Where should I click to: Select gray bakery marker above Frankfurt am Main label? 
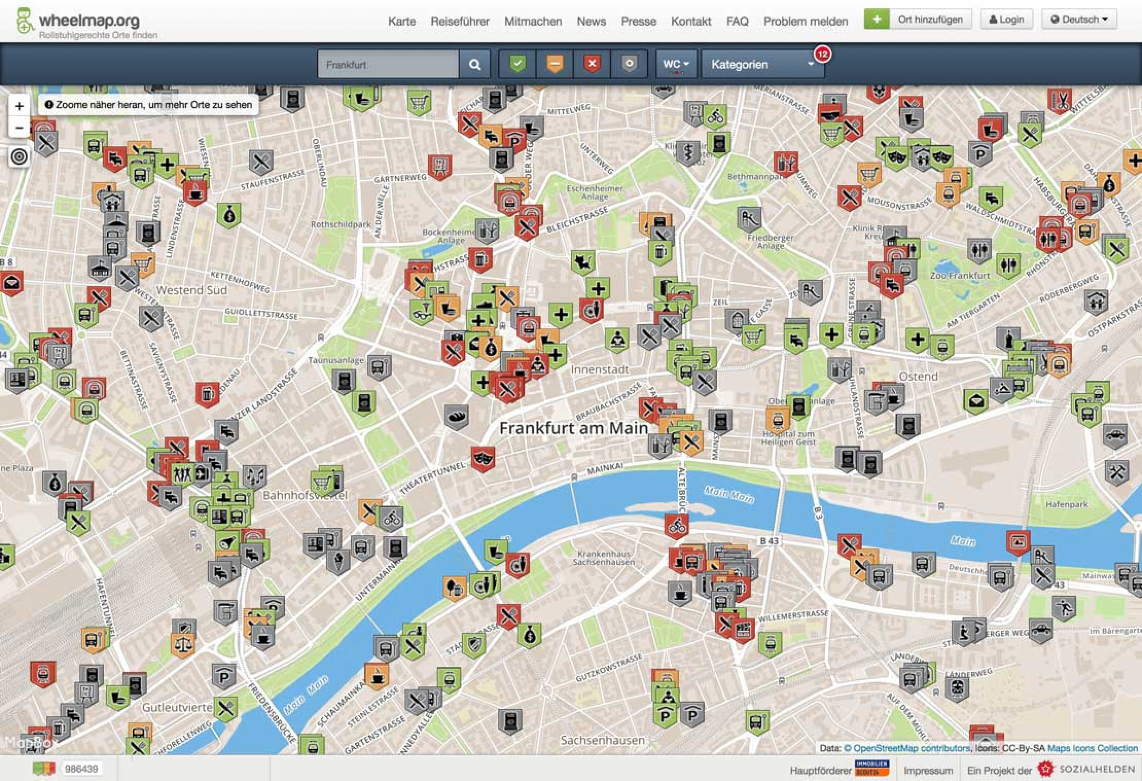coord(456,417)
